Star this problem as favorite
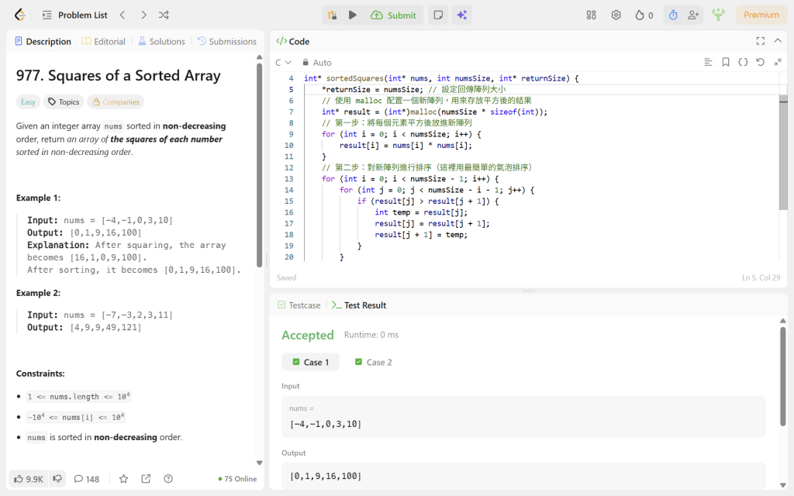The height and width of the screenshot is (496, 794). click(123, 479)
